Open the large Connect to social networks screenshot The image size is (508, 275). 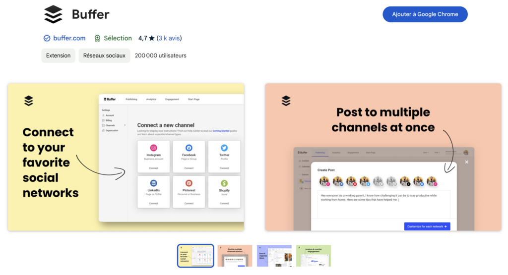126,157
